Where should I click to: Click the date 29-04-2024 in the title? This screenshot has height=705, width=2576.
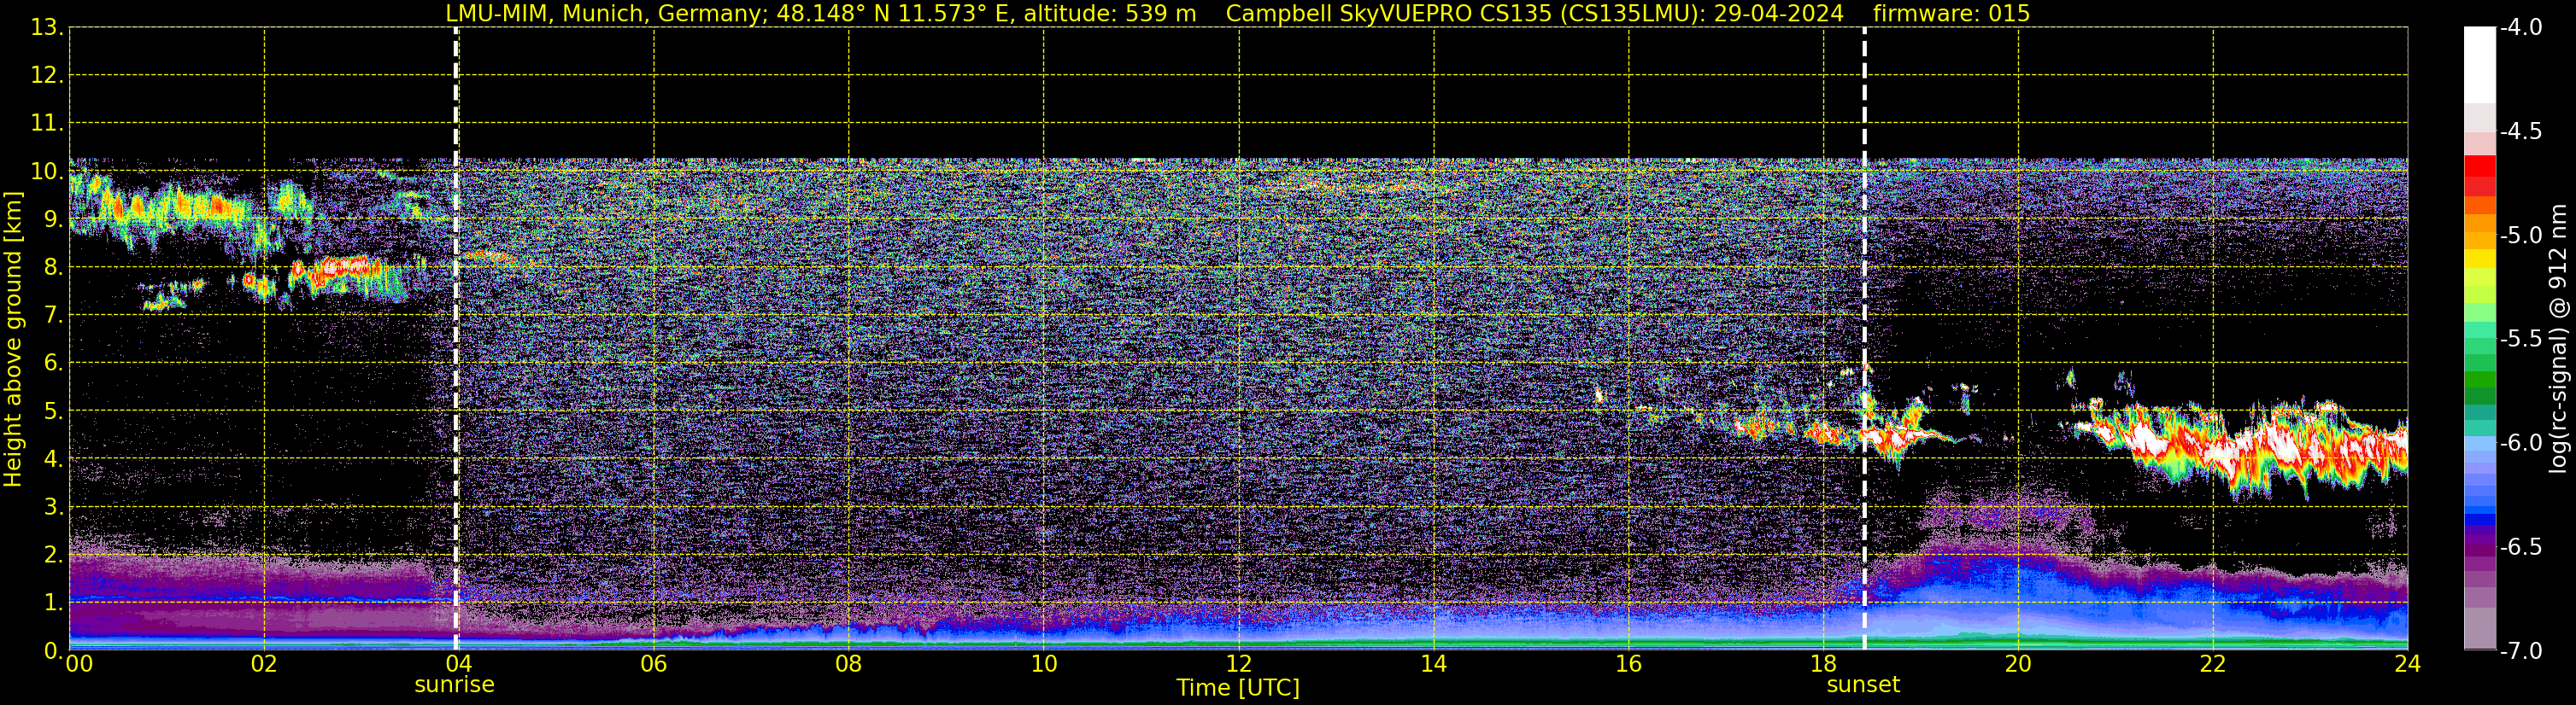tap(1779, 14)
